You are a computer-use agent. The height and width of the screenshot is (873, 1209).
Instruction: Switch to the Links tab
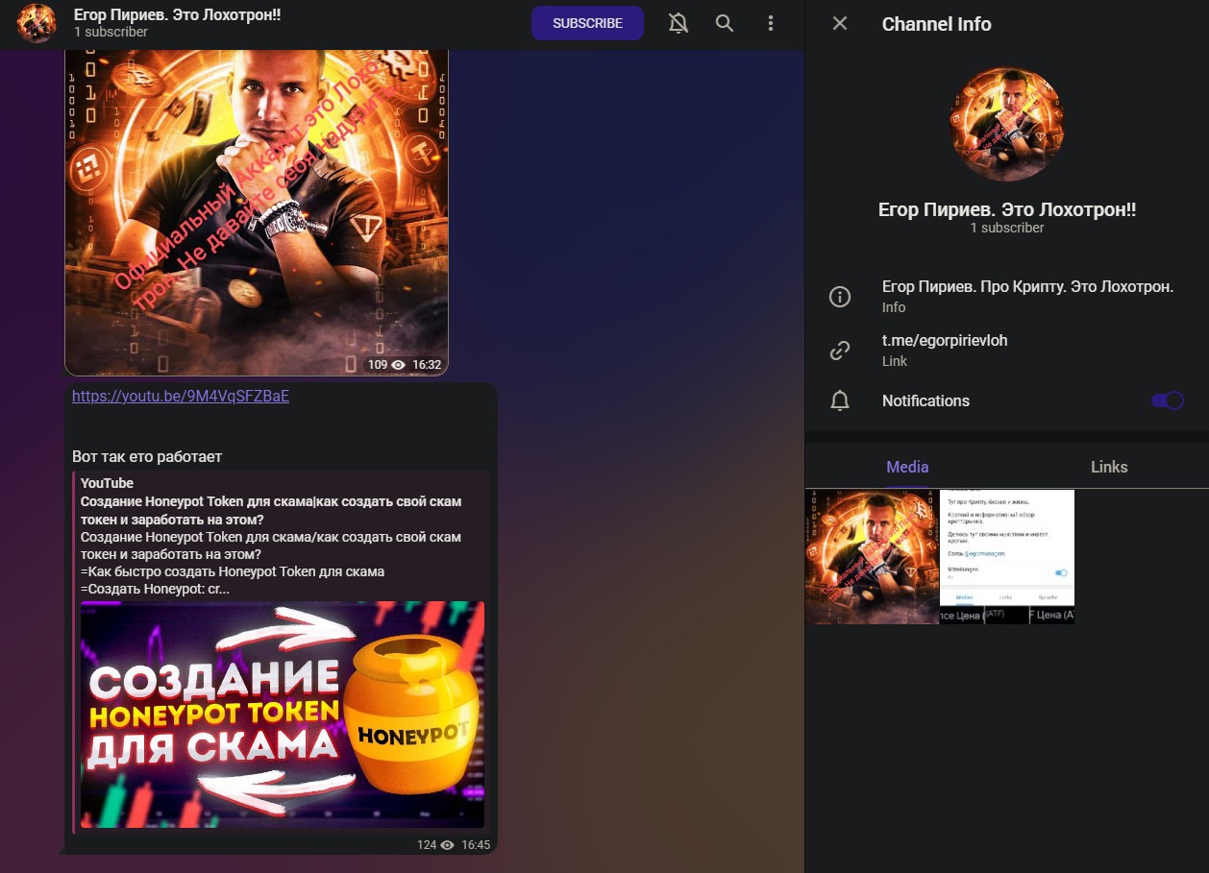(x=1109, y=467)
